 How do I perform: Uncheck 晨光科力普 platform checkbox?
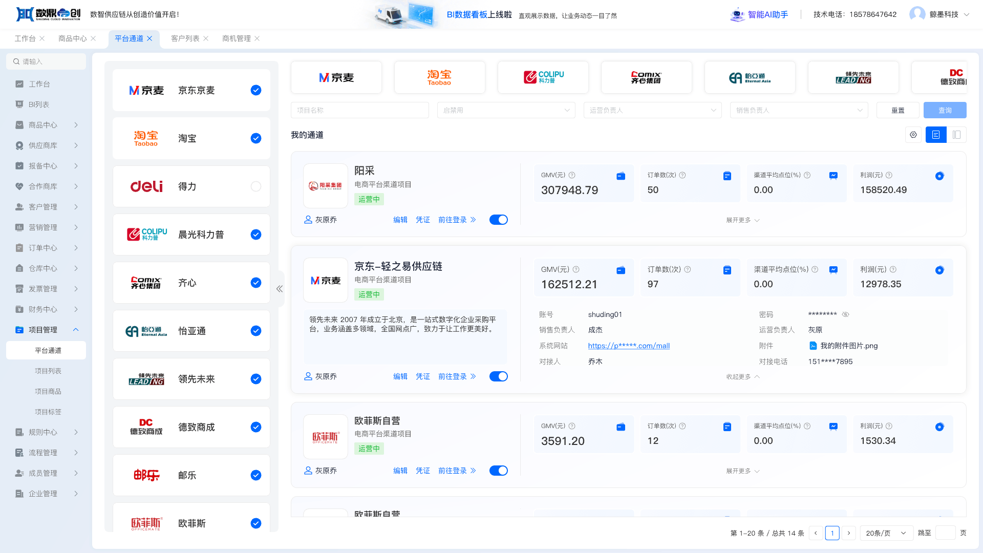(x=256, y=235)
